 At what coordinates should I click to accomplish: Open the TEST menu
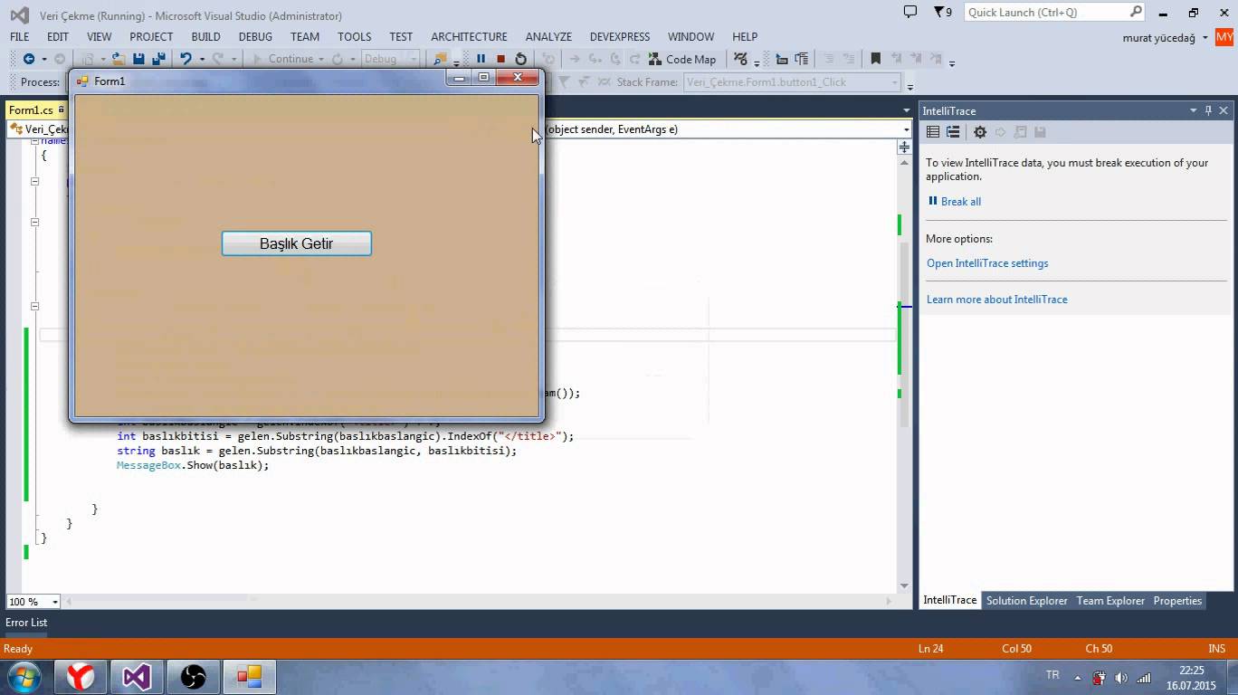(x=401, y=37)
